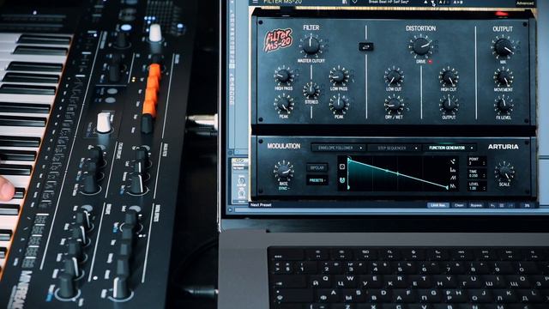Screen dimensions: 549x309
Task: Click the Rate knob in Modulation
Action: (284, 170)
